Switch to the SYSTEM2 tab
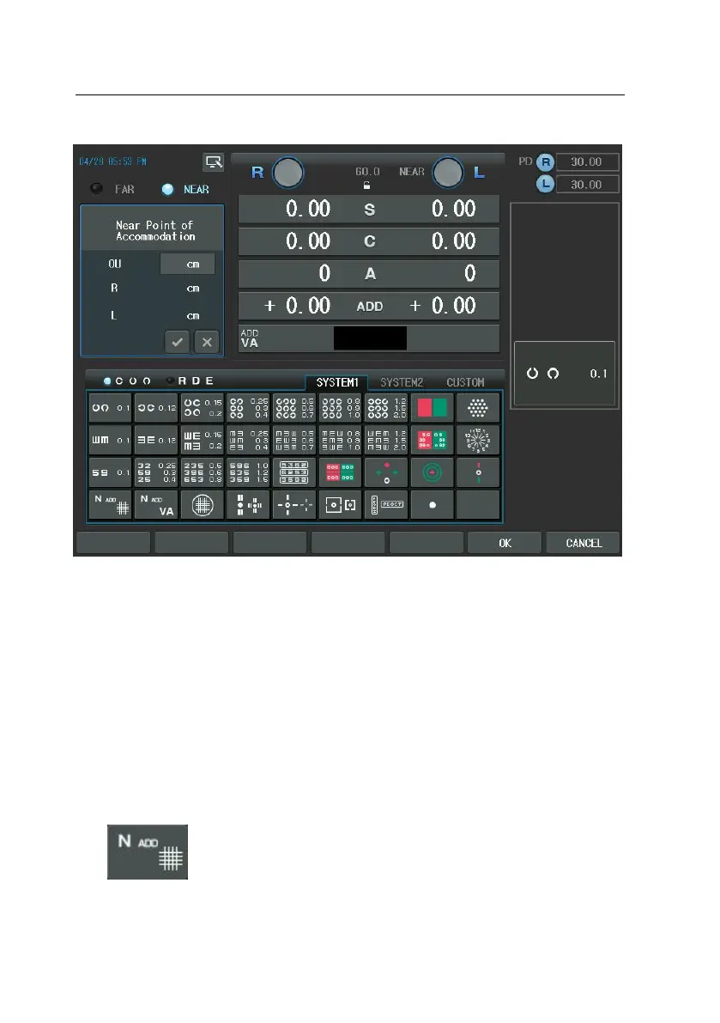 pos(402,382)
